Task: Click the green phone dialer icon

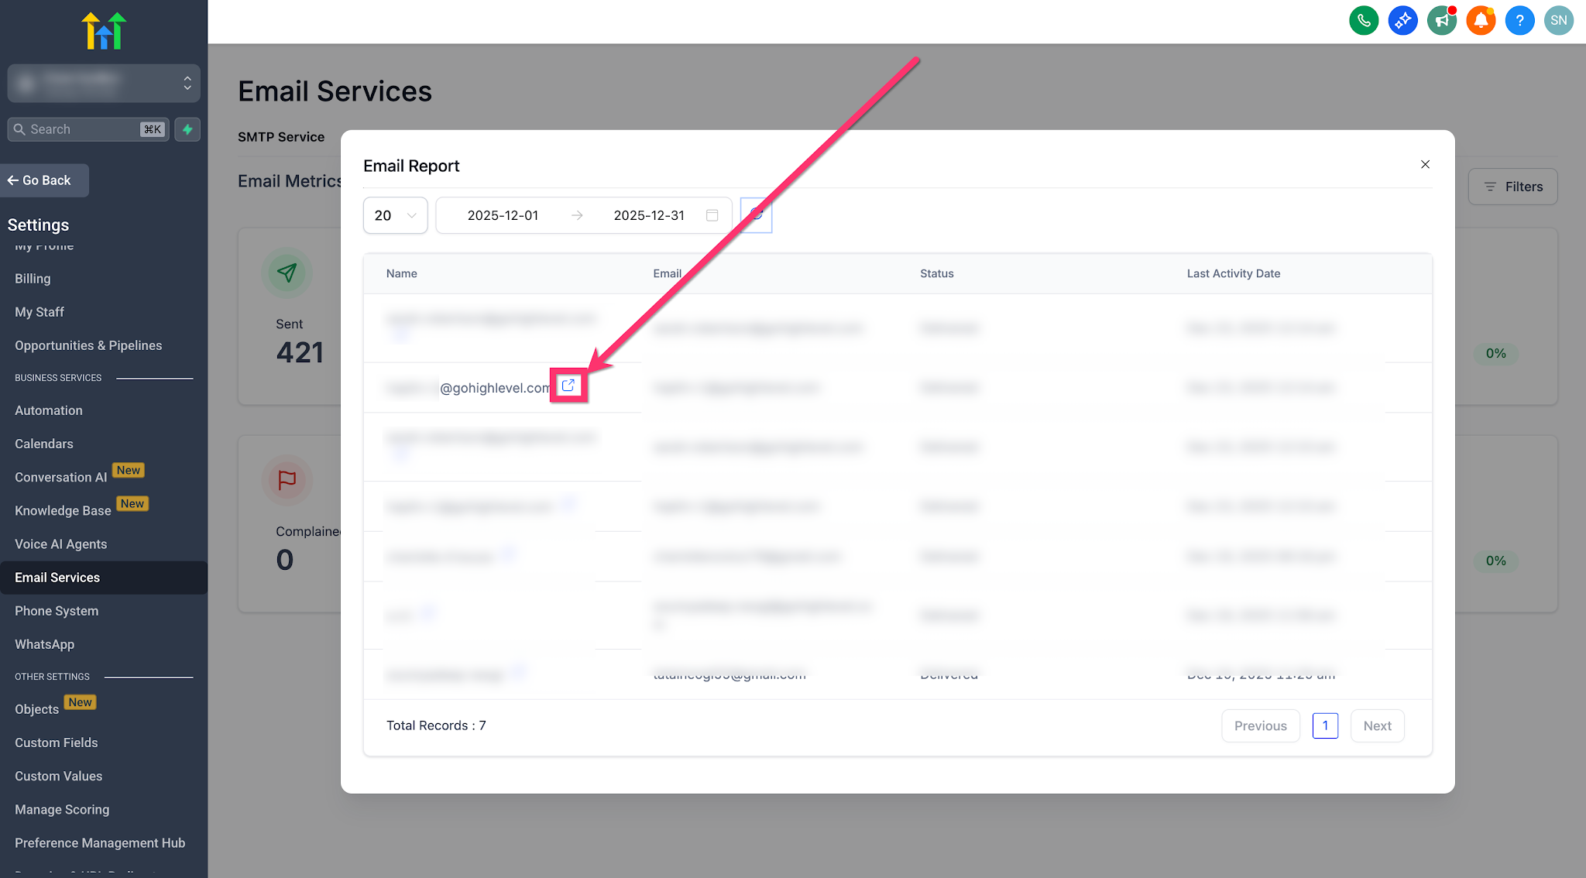Action: [1364, 21]
